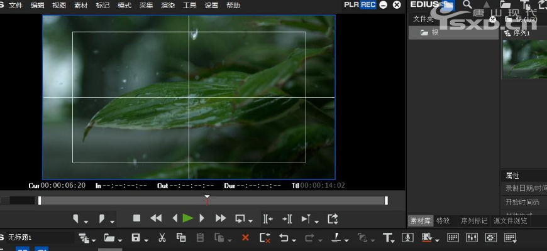Open the 文件 menu
The width and height of the screenshot is (547, 251).
[x=16, y=5]
